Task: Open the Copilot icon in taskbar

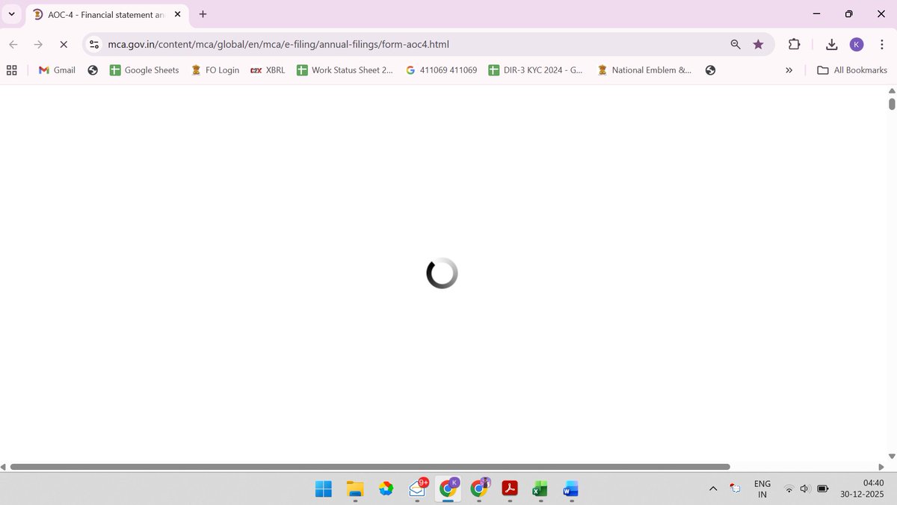Action: click(386, 489)
